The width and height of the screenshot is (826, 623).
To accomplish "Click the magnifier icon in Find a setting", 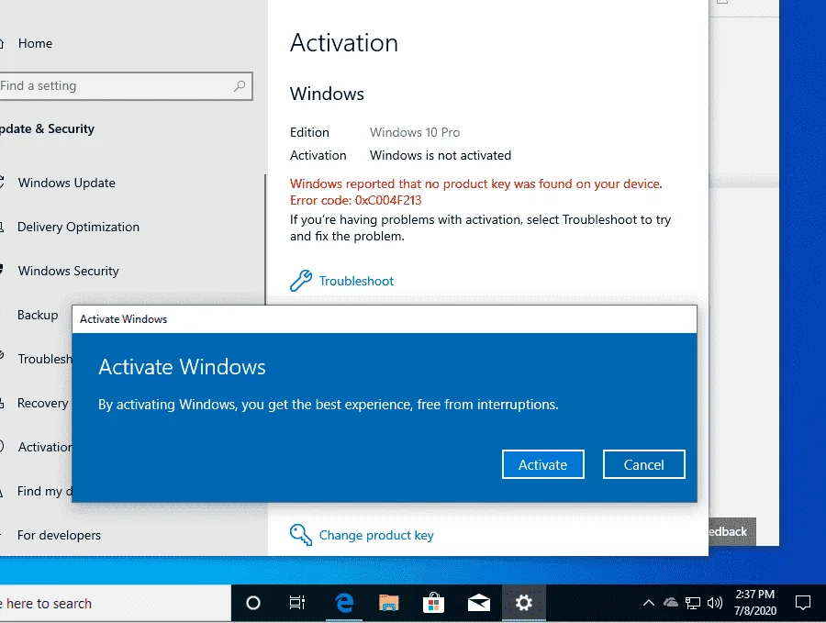I will 240,86.
